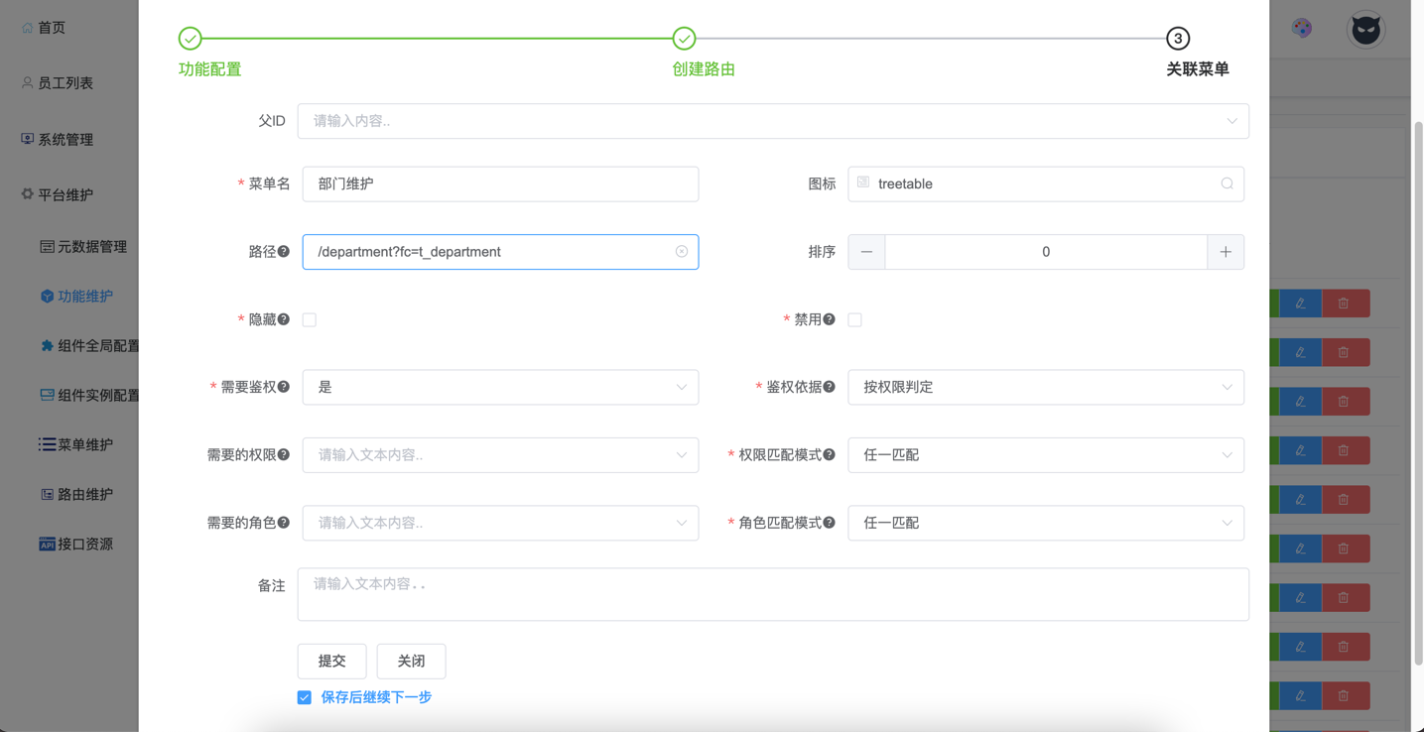Click the search icon in the 图标 field
The width and height of the screenshot is (1424, 732).
[x=1227, y=183]
